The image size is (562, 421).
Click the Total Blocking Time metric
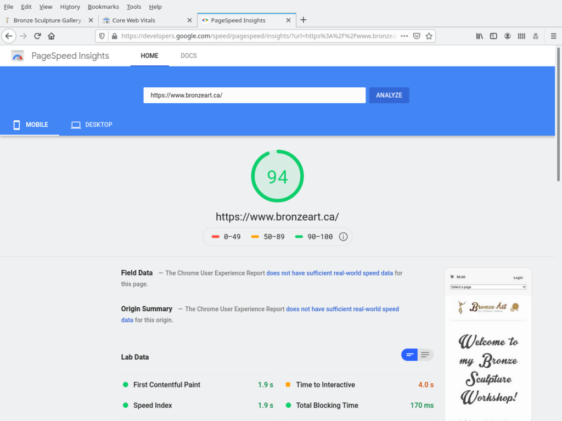[x=359, y=406]
